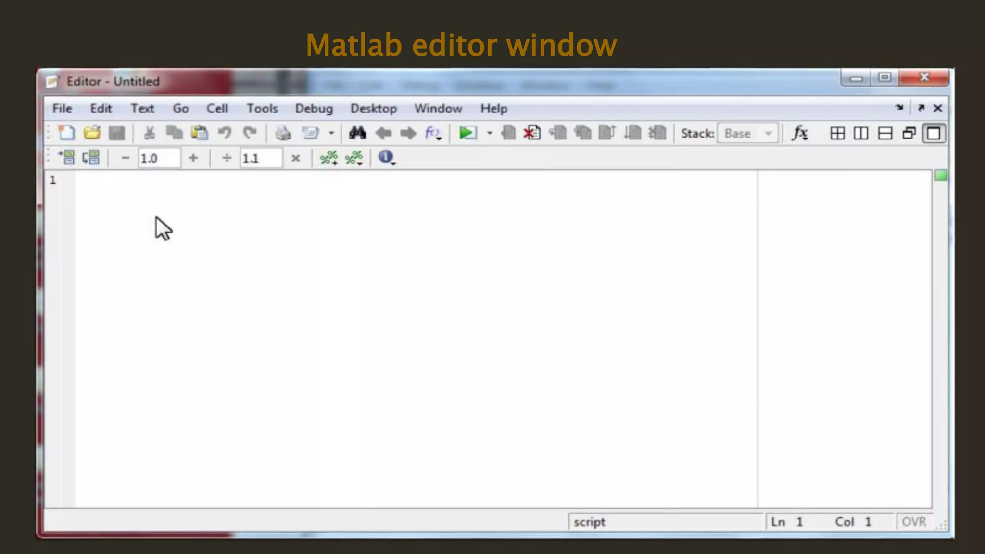Click the Continue debug icon
This screenshot has width=985, height=554.
pyautogui.click(x=632, y=133)
